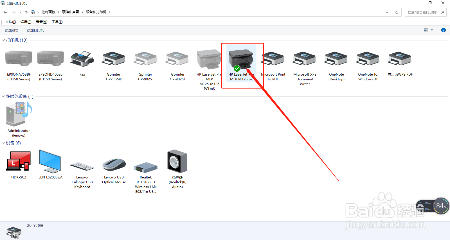The height and width of the screenshot is (240, 450).
Task: Collapse the 打印机 (13) group
Action: 3,40
